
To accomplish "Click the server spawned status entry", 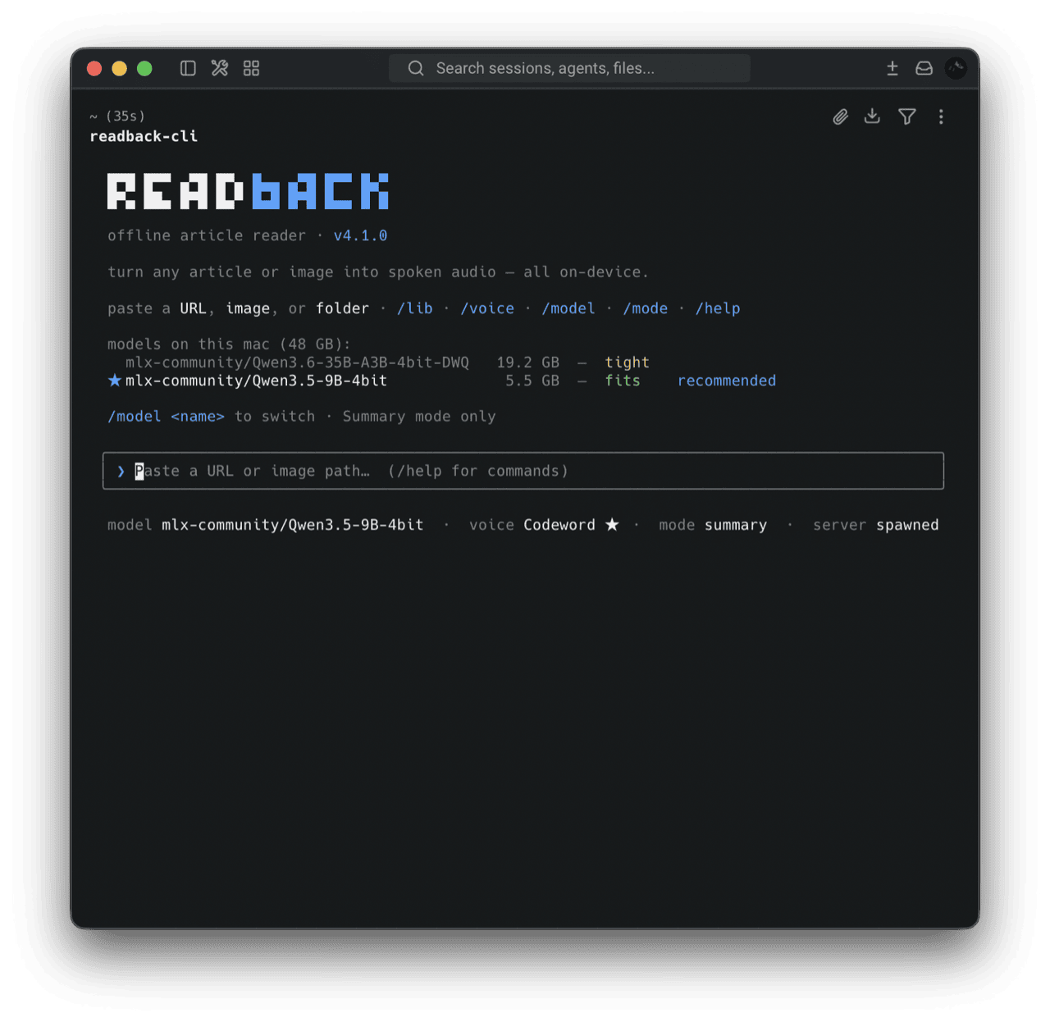I will tap(876, 525).
